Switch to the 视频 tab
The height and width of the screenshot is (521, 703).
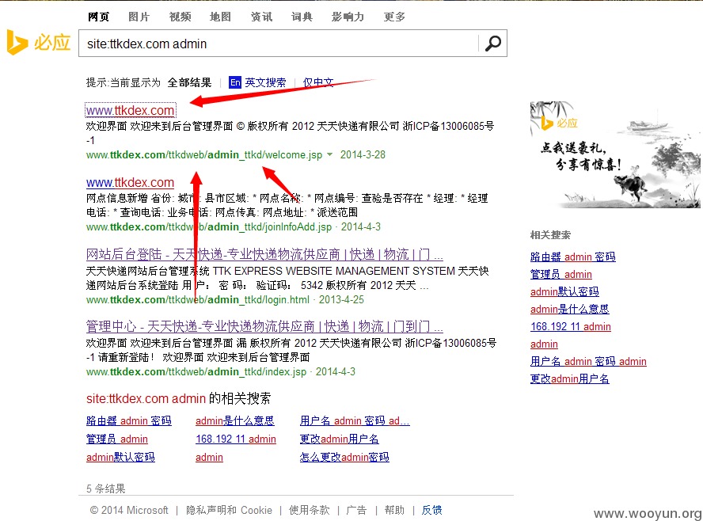[x=180, y=17]
